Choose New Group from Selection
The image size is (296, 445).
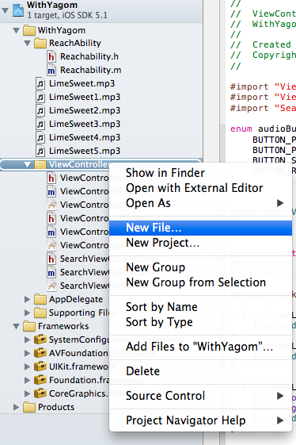tap(200, 282)
